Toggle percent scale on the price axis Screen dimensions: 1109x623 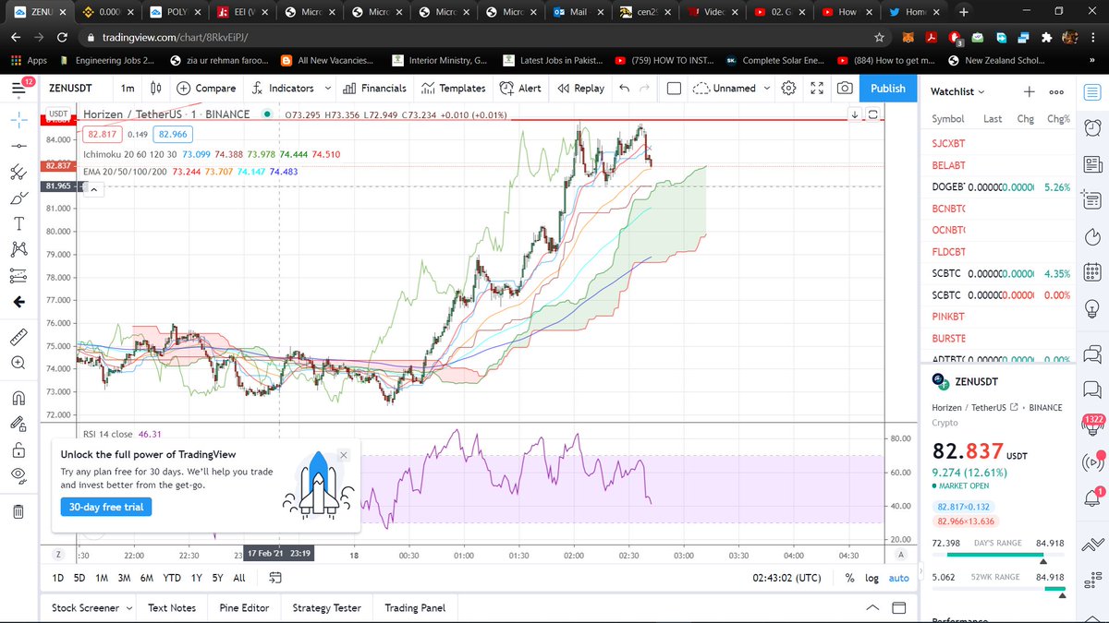tap(849, 578)
